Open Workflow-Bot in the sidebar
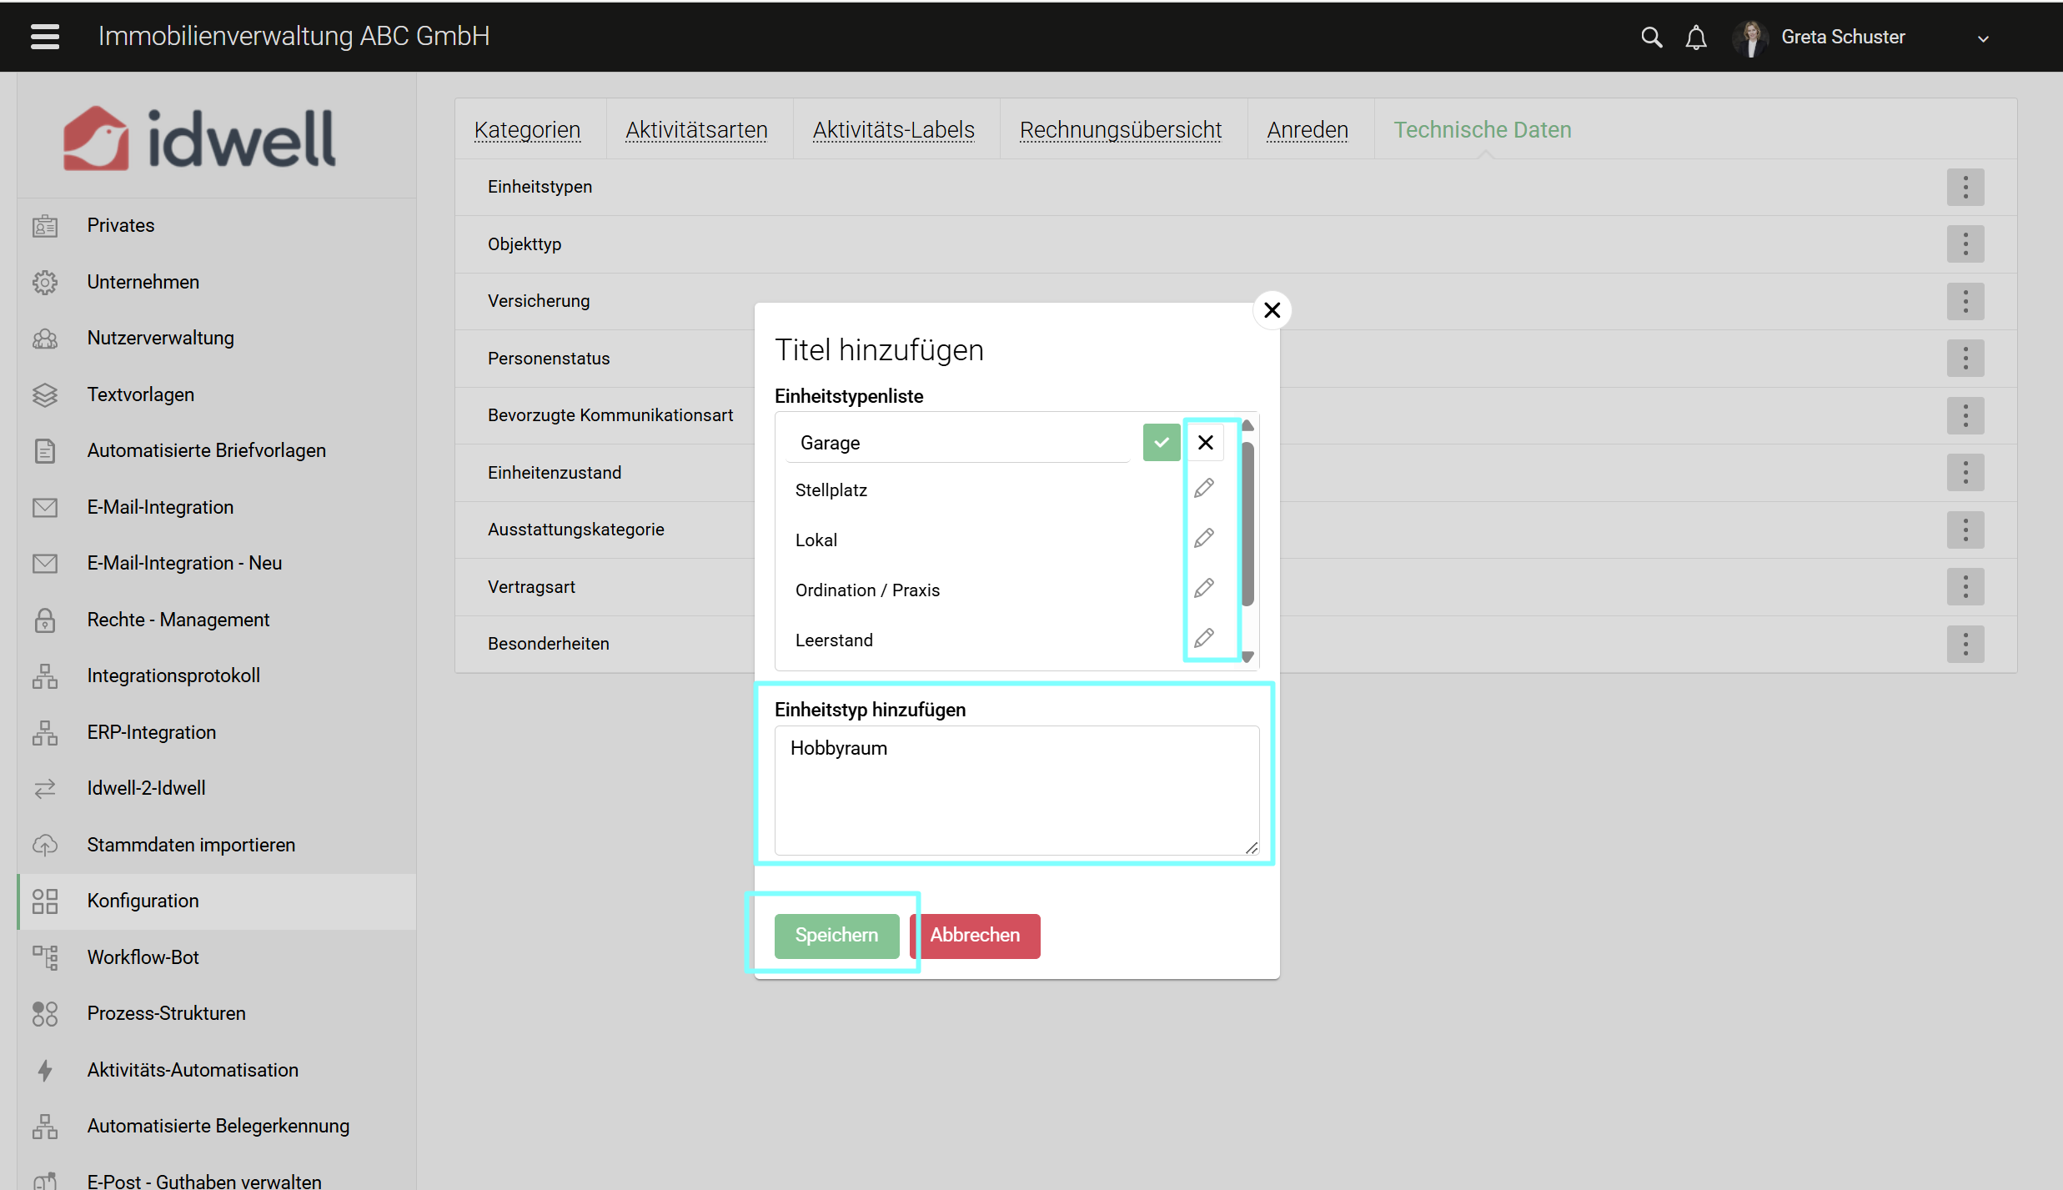The height and width of the screenshot is (1190, 2063). pyautogui.click(x=143, y=957)
